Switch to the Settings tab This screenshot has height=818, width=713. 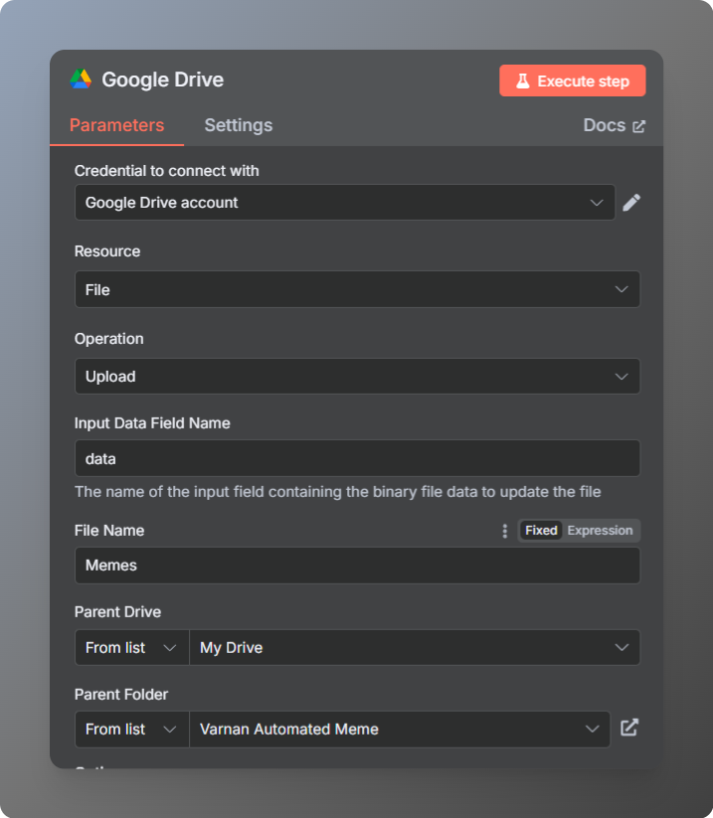point(239,125)
